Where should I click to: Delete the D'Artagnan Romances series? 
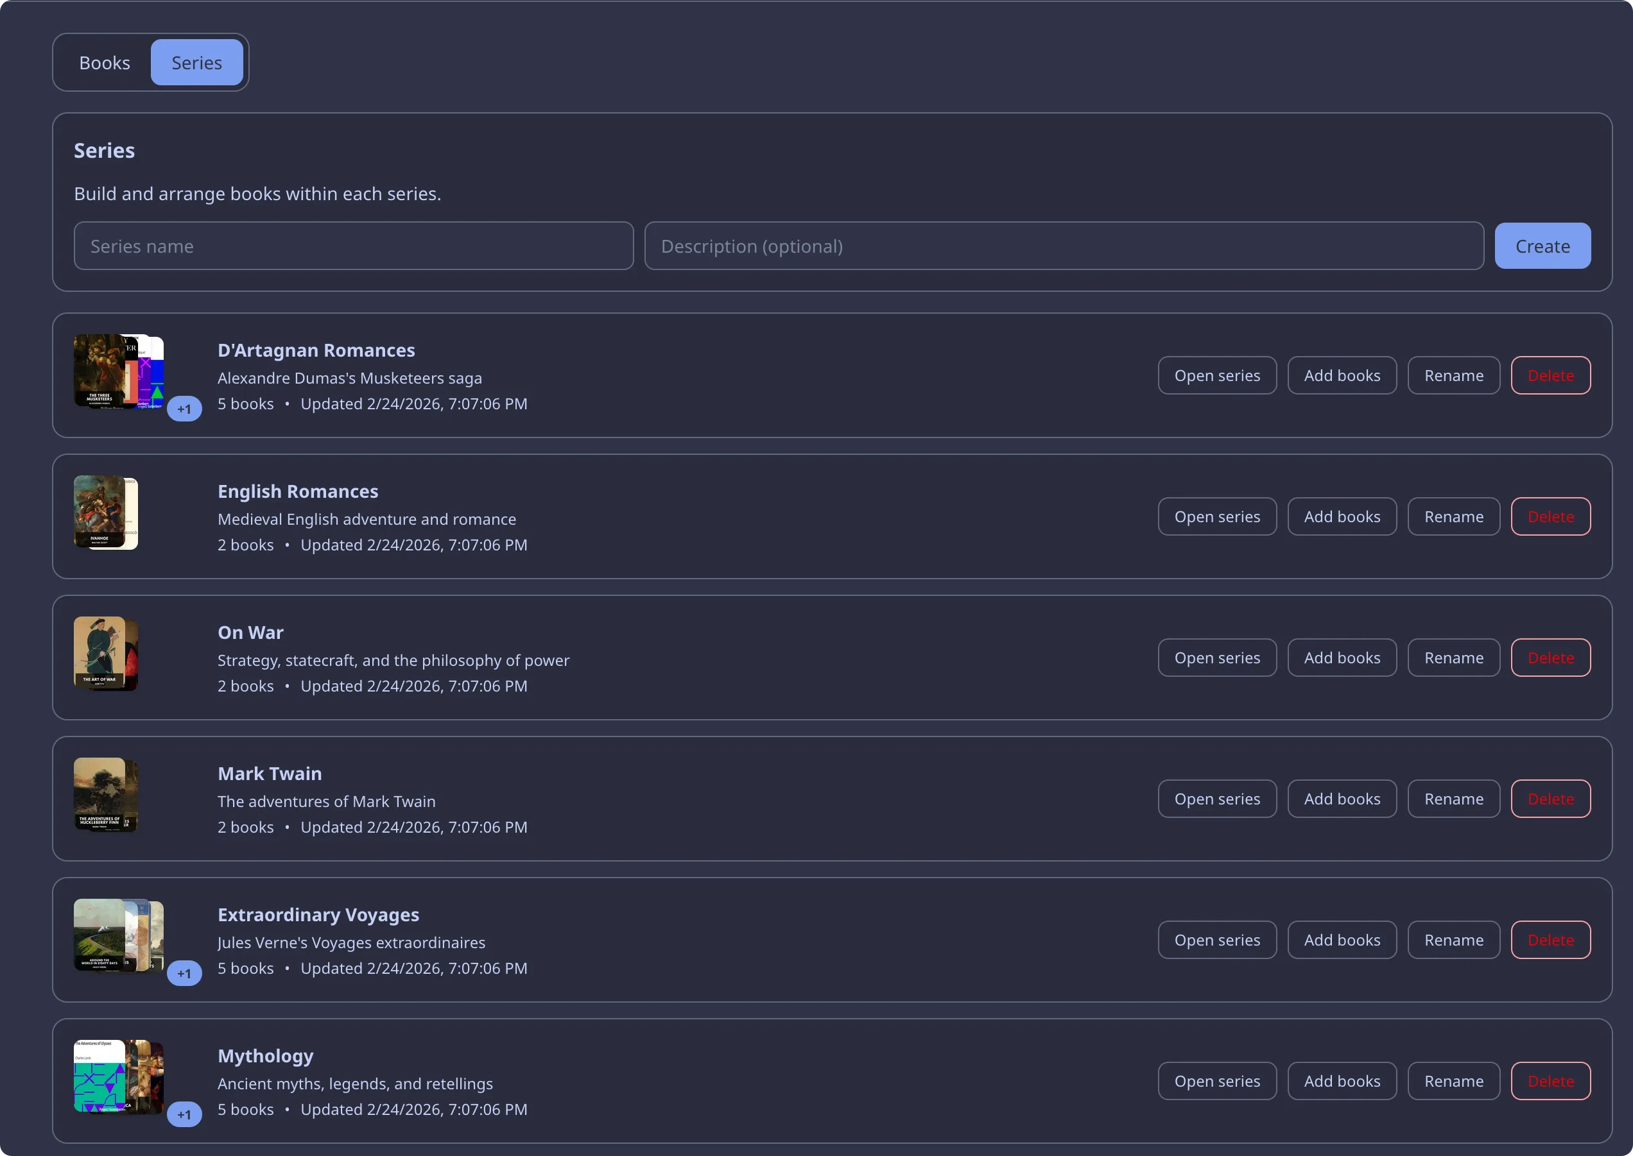coord(1550,376)
